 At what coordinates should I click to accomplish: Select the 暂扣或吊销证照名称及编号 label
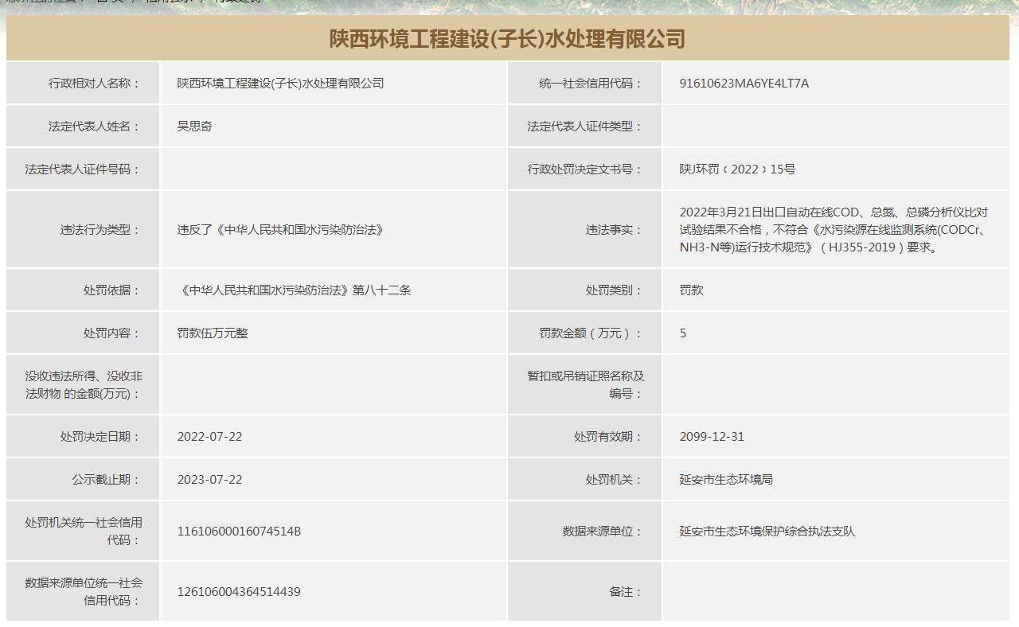pos(585,384)
